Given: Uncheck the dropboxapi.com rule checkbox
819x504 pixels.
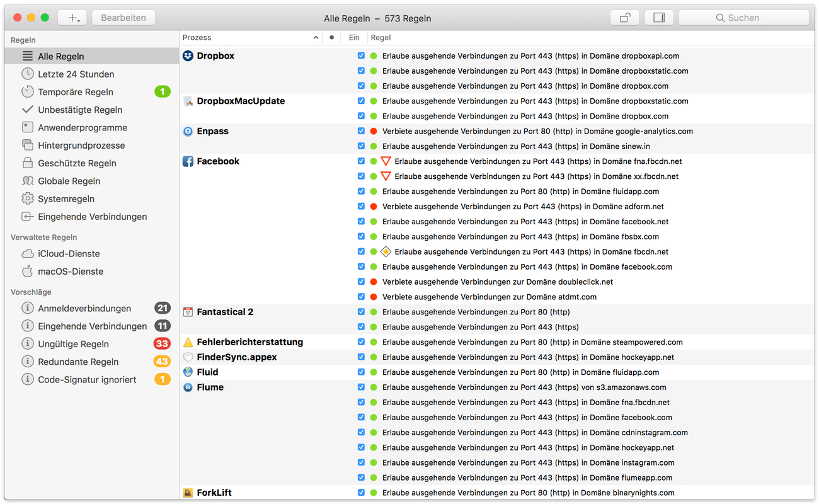Looking at the screenshot, I should (x=361, y=55).
